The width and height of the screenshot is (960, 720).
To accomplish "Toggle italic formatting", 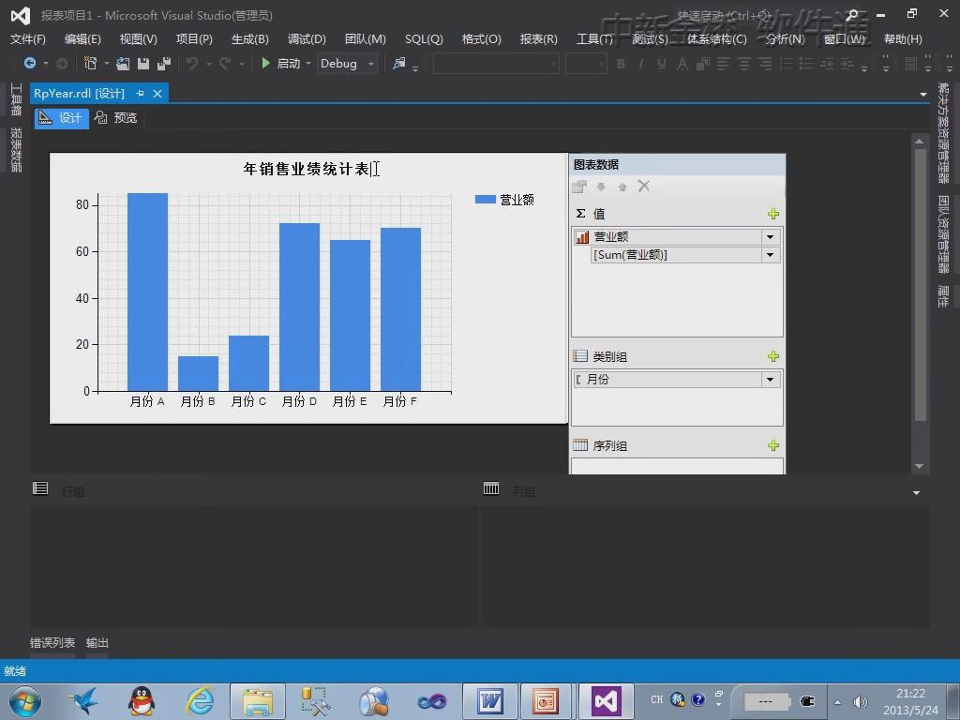I will 641,64.
